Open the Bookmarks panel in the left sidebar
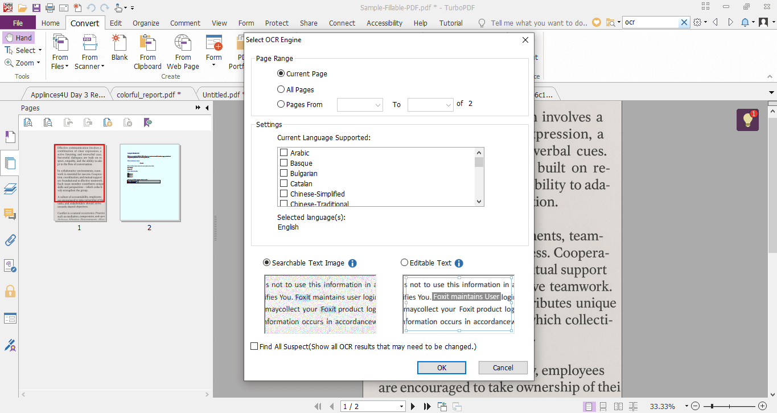This screenshot has height=413, width=777. tap(10, 137)
